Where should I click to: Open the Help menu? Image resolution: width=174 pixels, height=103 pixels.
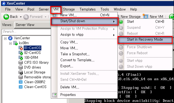pos(133,9)
